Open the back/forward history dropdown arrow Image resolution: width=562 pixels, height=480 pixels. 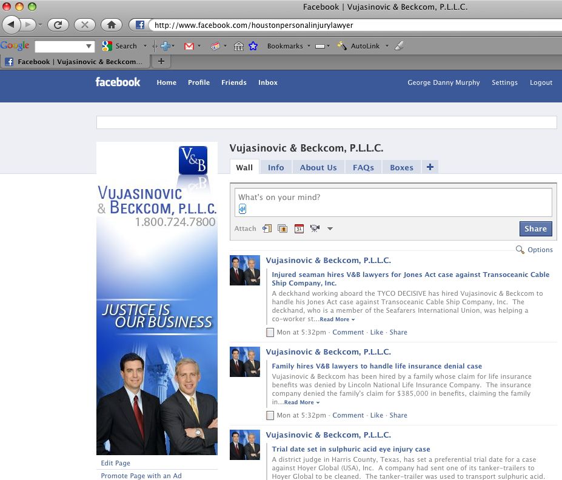(x=40, y=25)
